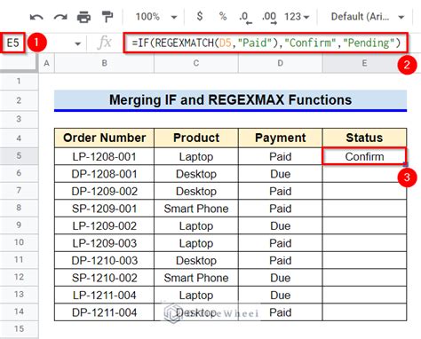
Task: Click the Decrease decimal places icon
Action: (x=245, y=17)
